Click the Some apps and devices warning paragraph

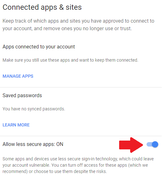(78, 165)
